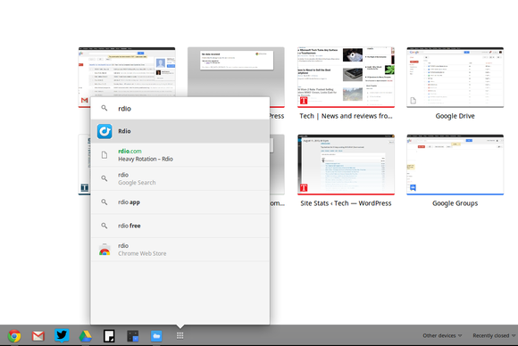Expand the Other devices menu

tap(442, 335)
